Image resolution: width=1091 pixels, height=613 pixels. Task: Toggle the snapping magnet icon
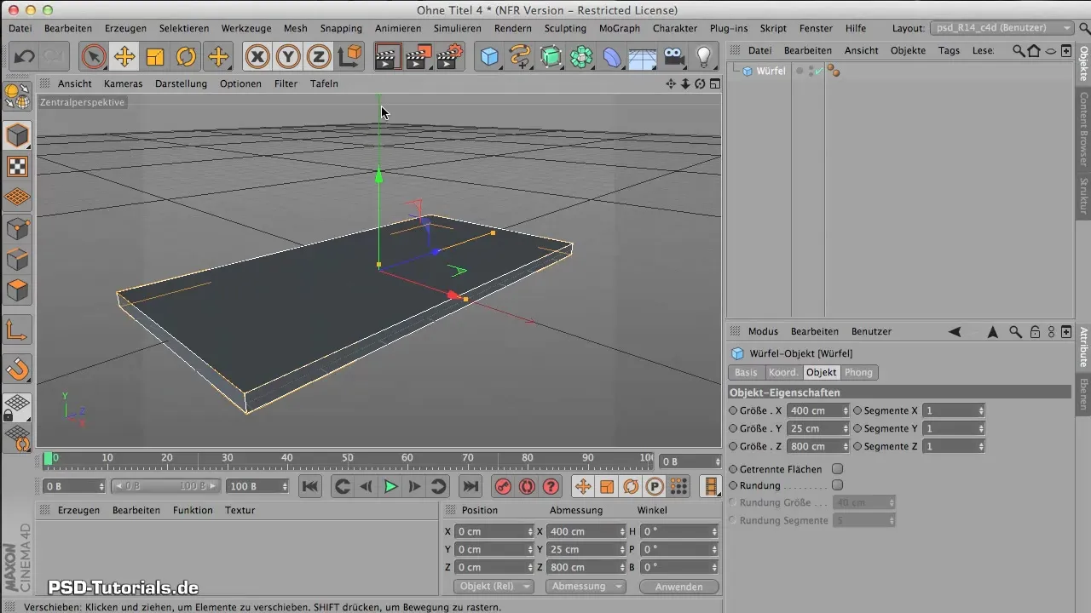click(18, 369)
